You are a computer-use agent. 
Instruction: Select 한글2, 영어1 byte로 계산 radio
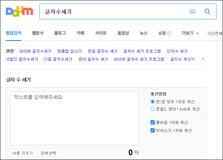153,109
